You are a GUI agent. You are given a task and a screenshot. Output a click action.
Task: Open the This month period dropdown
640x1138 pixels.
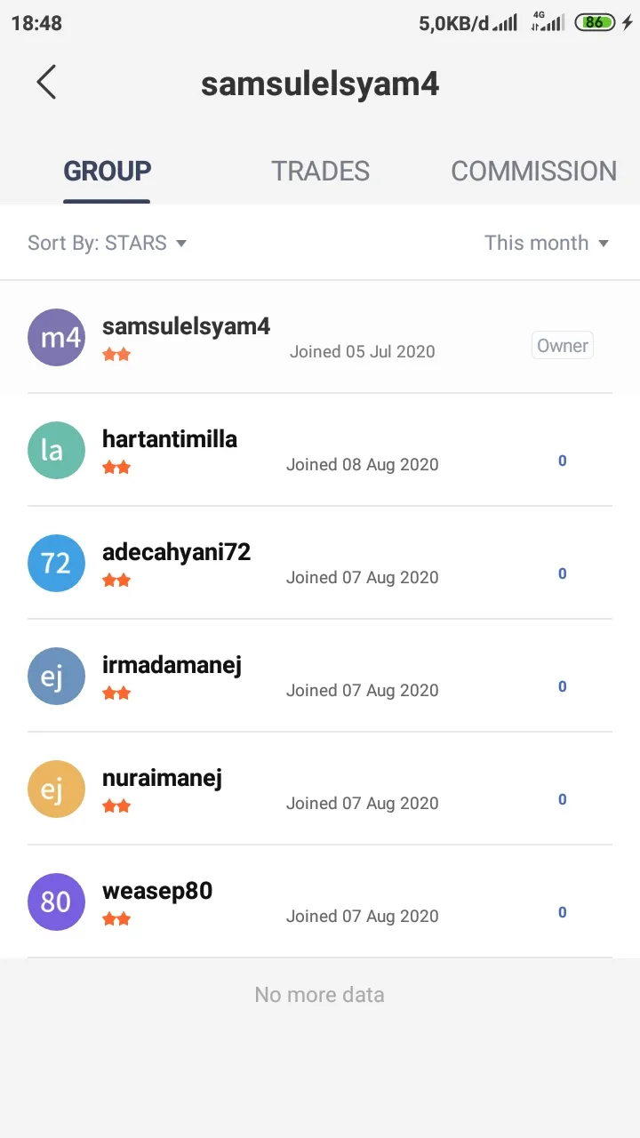pyautogui.click(x=547, y=243)
